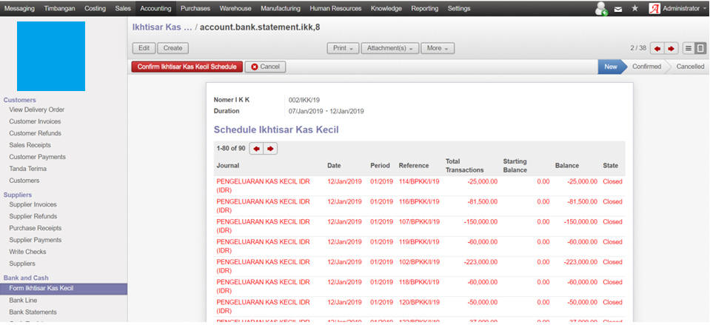Go to the Manufacturing menu
This screenshot has height=325, width=710.
point(281,9)
